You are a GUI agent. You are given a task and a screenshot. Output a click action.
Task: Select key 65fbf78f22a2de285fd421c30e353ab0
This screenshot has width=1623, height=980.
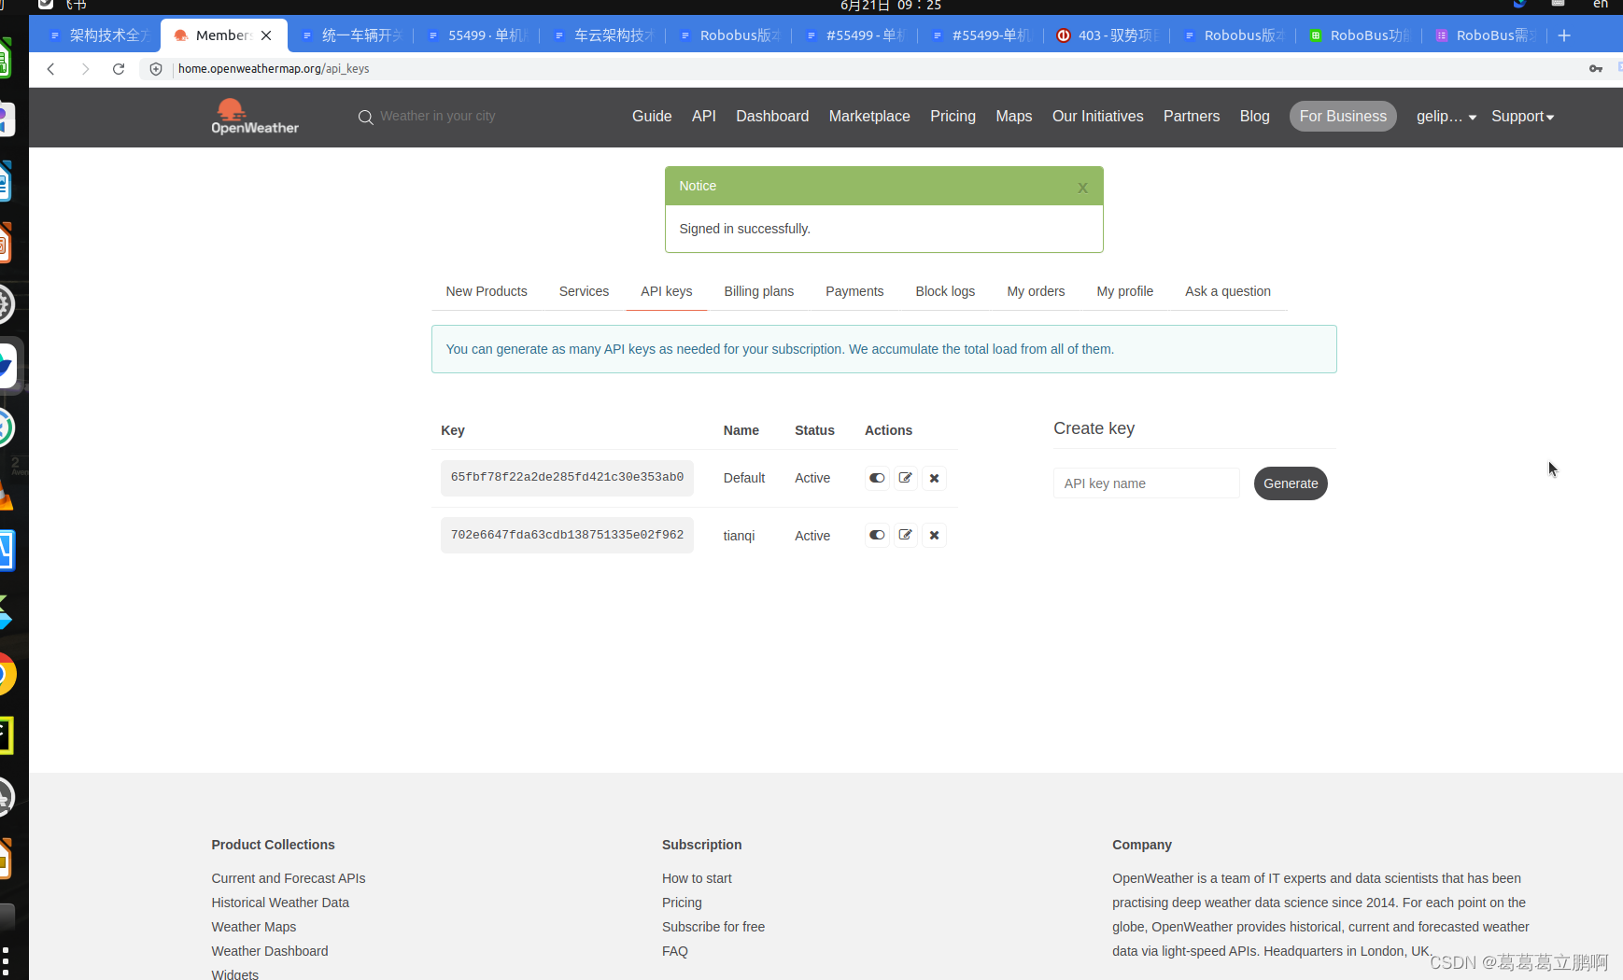coord(567,478)
